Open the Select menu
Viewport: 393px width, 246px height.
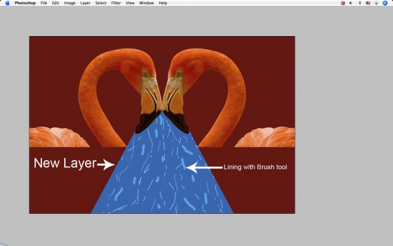coord(101,3)
